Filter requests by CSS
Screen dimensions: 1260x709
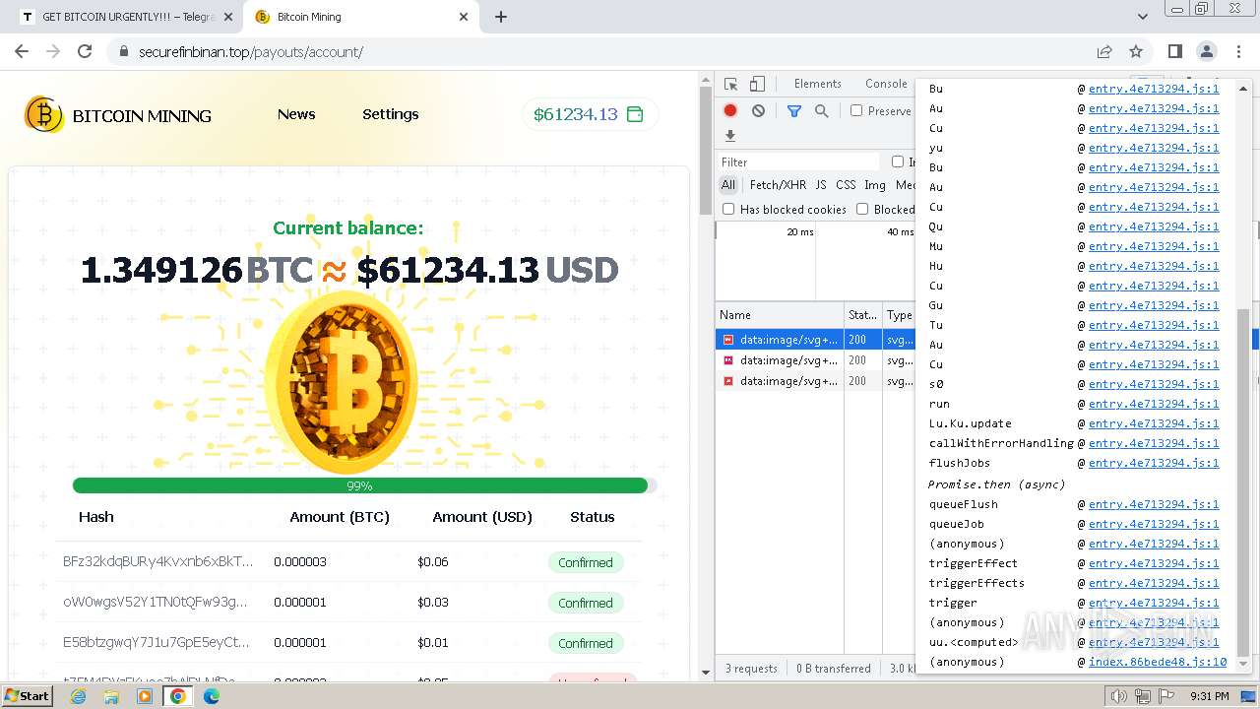click(847, 185)
